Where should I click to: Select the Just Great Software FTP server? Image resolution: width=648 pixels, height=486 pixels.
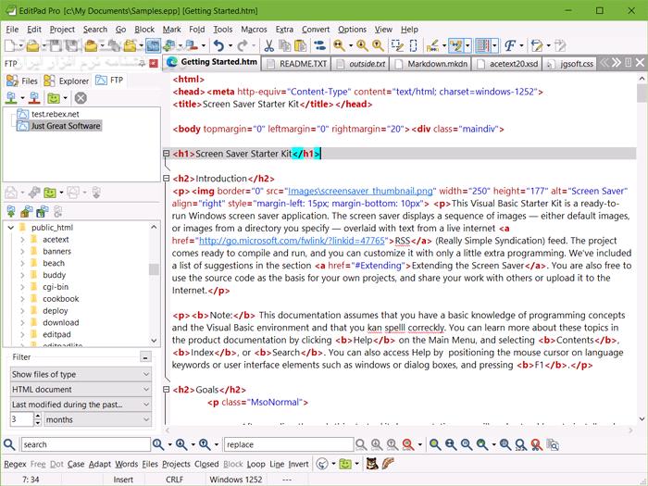coord(65,126)
